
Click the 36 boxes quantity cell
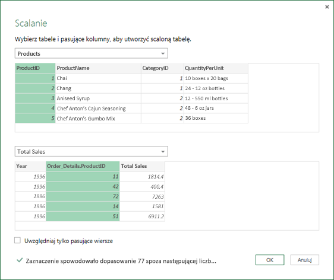(216, 118)
